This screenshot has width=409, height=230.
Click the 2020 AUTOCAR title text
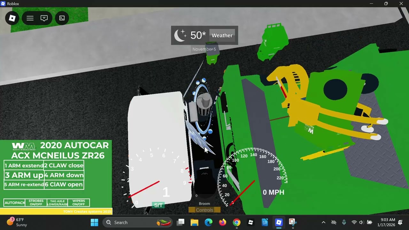74,145
